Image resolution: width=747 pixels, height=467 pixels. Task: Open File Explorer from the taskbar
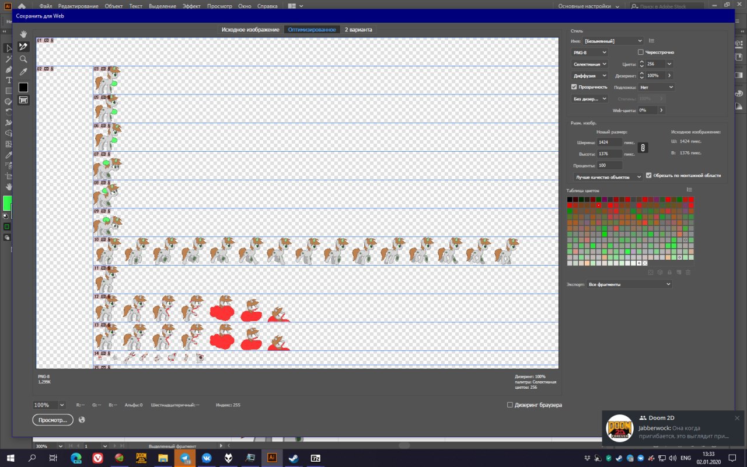163,458
